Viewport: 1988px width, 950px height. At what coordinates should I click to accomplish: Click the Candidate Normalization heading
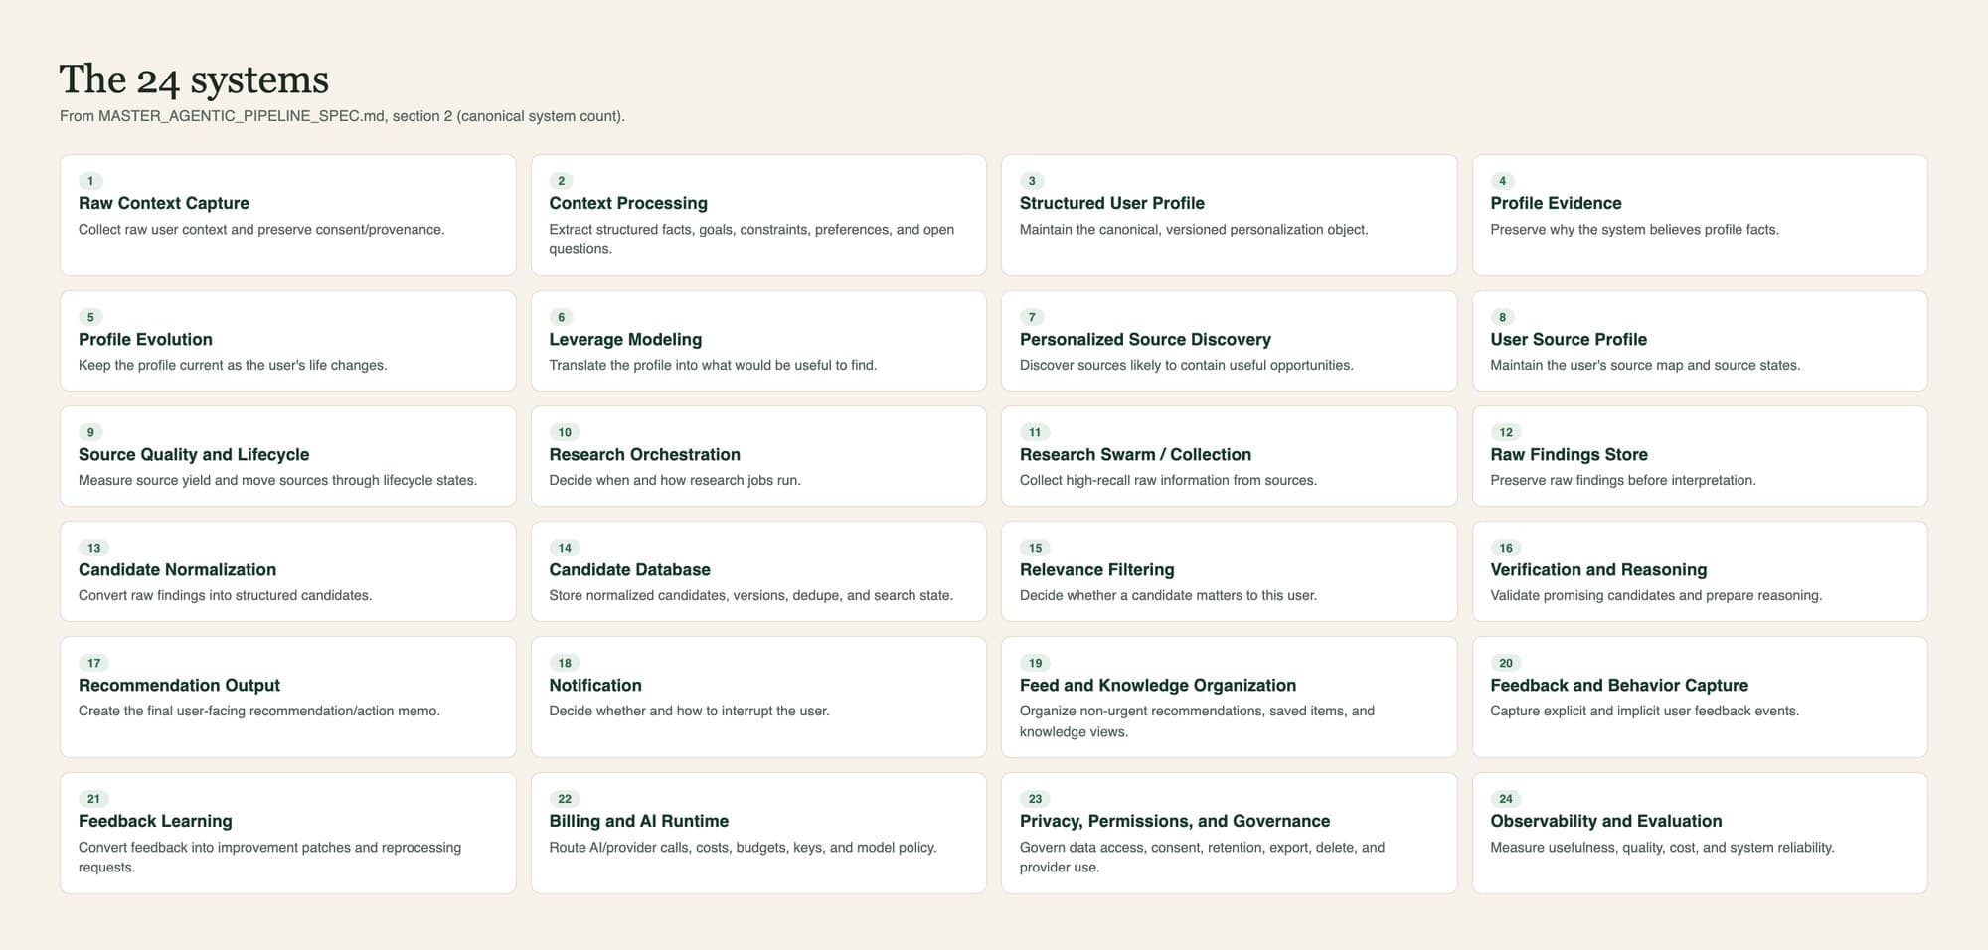click(177, 569)
